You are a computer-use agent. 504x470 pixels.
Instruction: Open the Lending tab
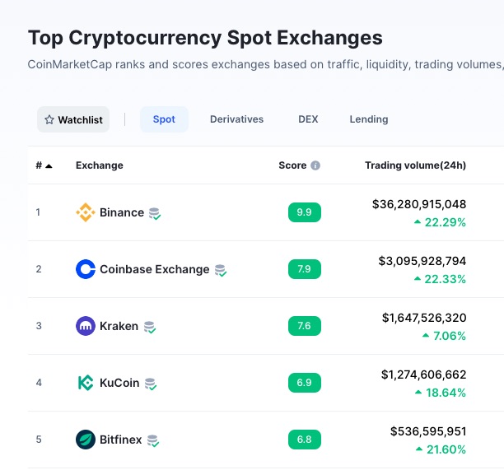pos(369,119)
